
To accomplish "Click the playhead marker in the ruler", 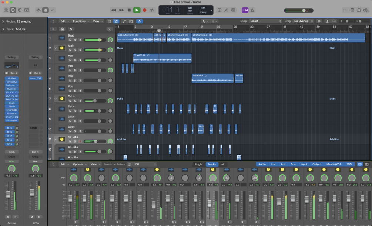I will [159, 31].
